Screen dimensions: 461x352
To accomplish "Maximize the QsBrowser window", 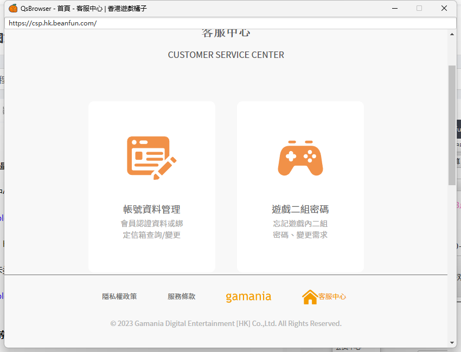I will [x=419, y=8].
